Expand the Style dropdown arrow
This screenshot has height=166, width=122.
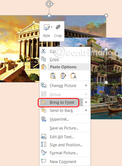[52, 27]
